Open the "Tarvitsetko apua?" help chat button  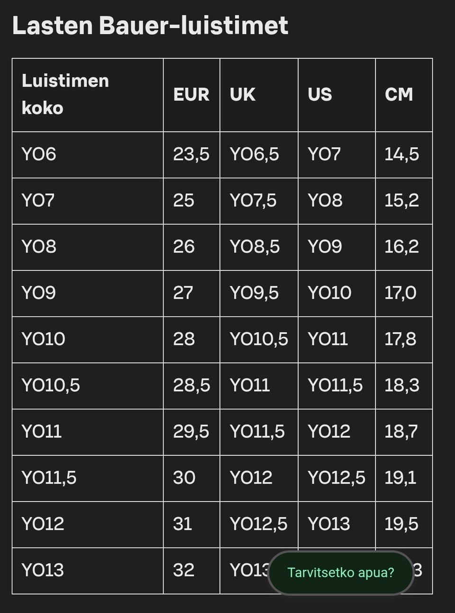coord(340,573)
